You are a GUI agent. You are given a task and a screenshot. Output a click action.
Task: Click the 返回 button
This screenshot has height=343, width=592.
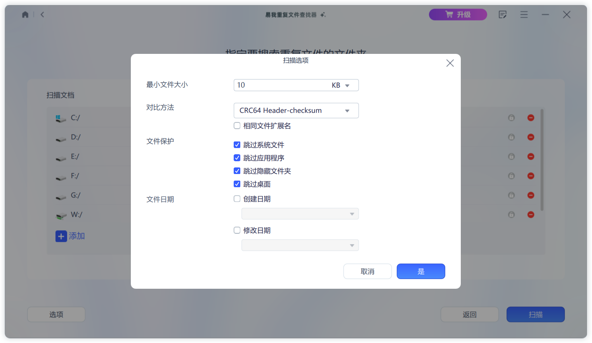470,314
